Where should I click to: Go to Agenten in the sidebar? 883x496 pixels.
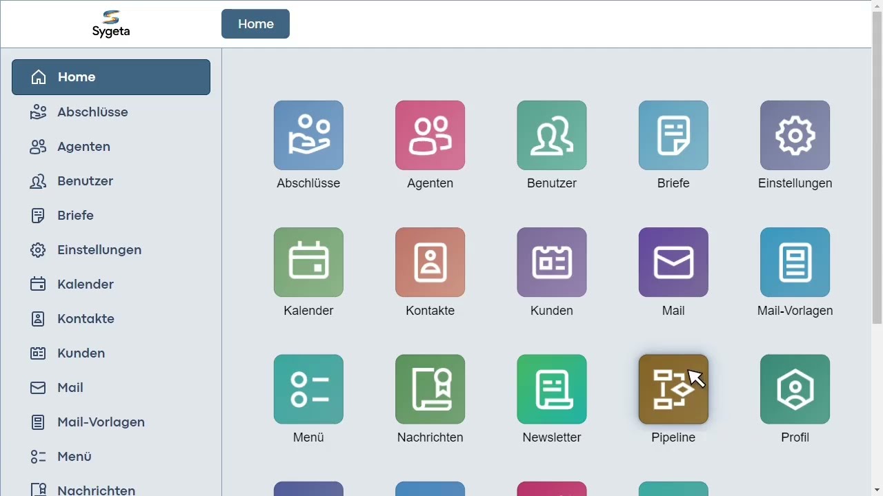pyautogui.click(x=111, y=146)
